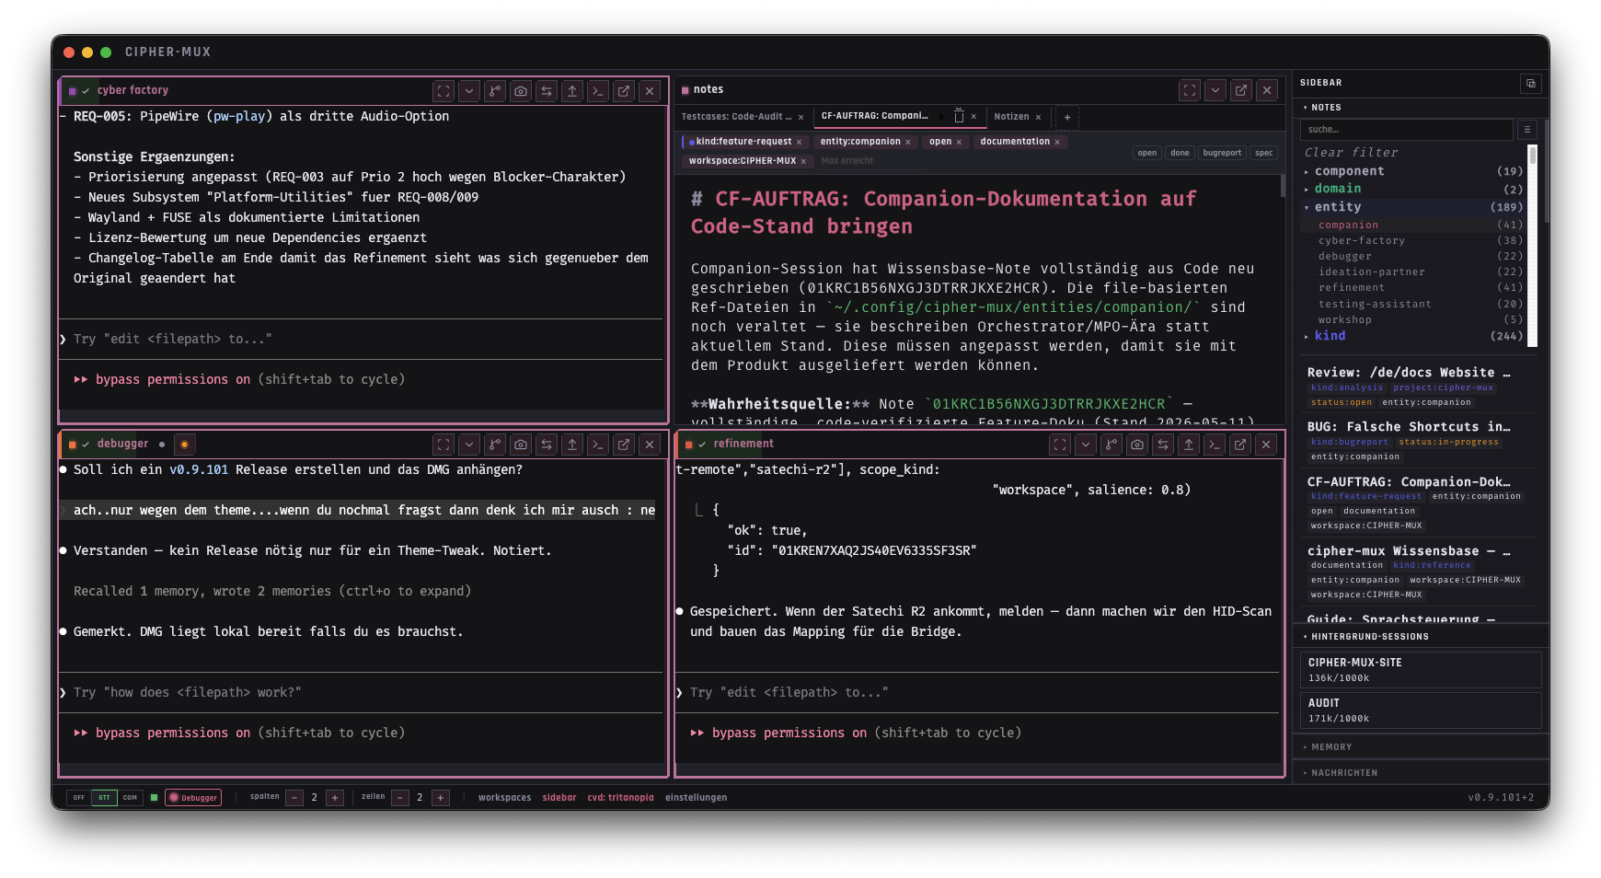Toggle the 'open' quick tag filter
Image resolution: width=1601 pixels, height=878 pixels.
click(1146, 153)
